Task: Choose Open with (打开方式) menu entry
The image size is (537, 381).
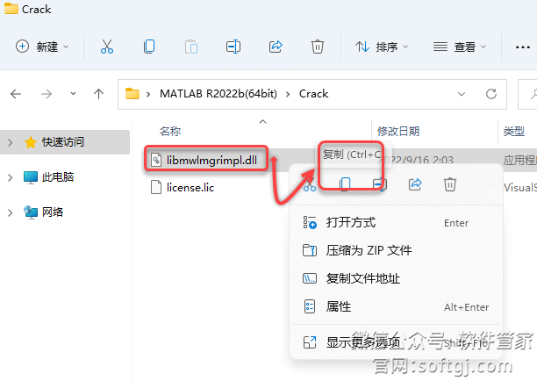Action: [396, 223]
